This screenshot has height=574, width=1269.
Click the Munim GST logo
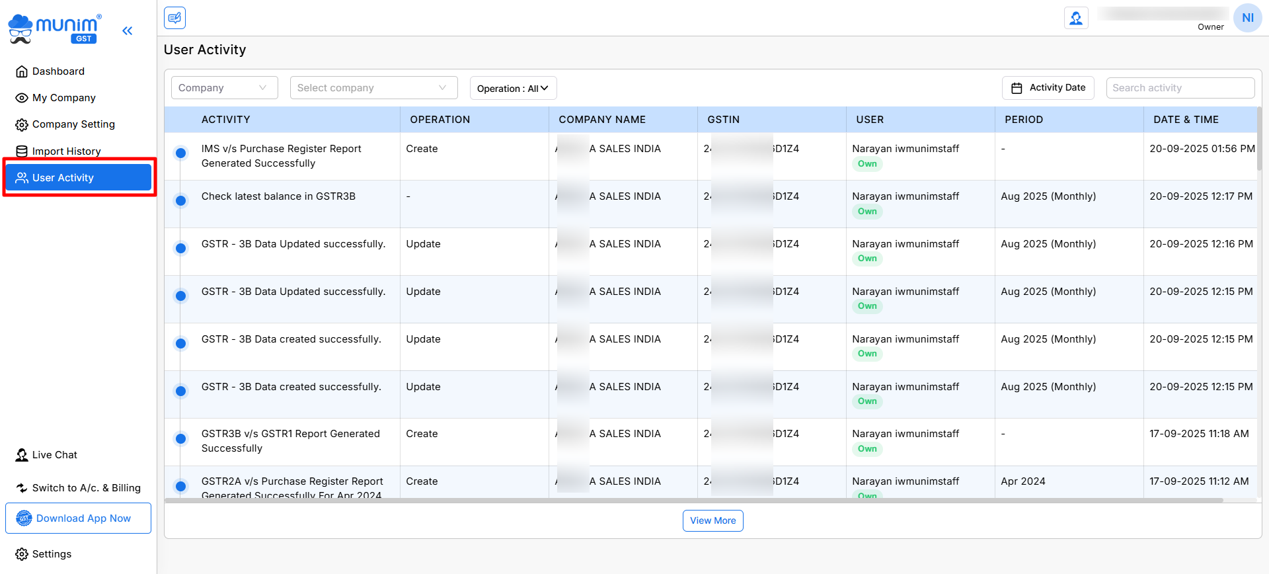click(54, 30)
